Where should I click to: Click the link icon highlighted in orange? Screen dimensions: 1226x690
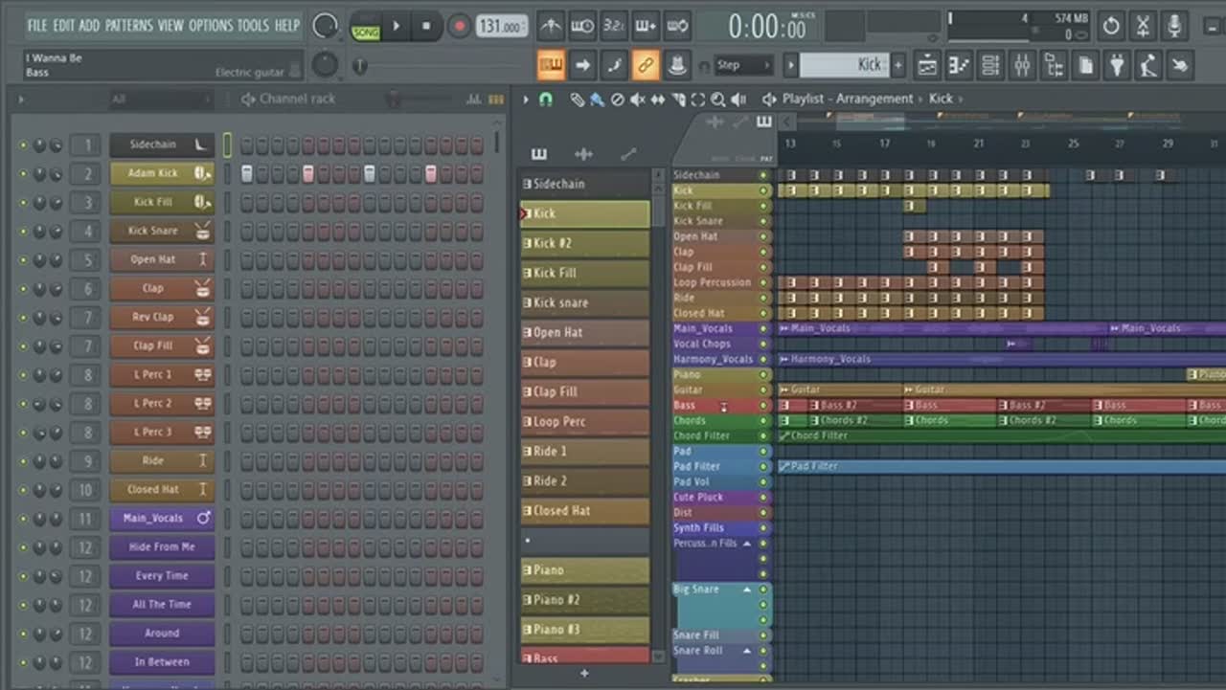[x=646, y=65]
